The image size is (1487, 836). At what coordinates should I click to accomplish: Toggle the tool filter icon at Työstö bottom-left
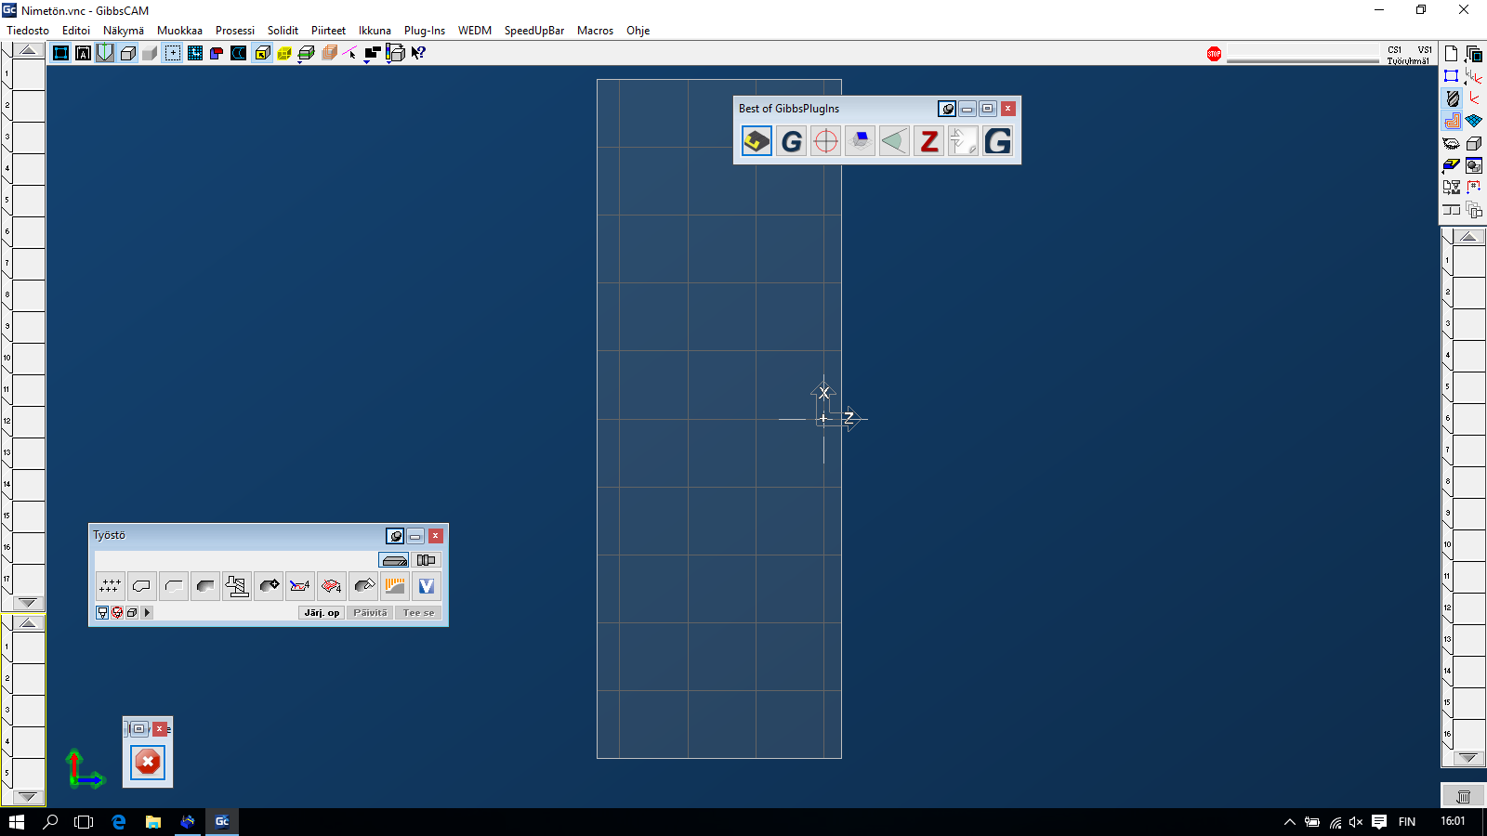[x=102, y=613]
